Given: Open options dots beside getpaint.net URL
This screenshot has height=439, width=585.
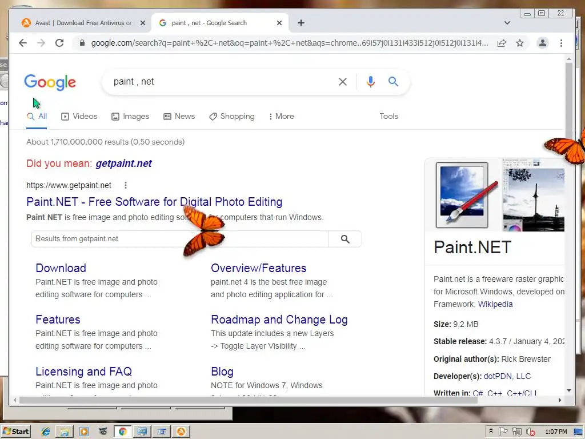Looking at the screenshot, I should (126, 185).
